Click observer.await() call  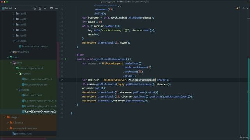94,88
